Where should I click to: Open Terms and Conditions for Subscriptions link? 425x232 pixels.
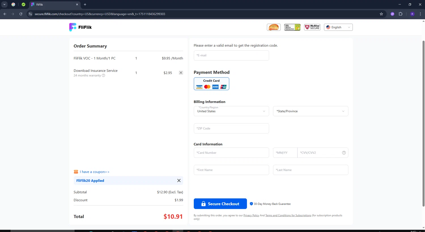(x=288, y=215)
